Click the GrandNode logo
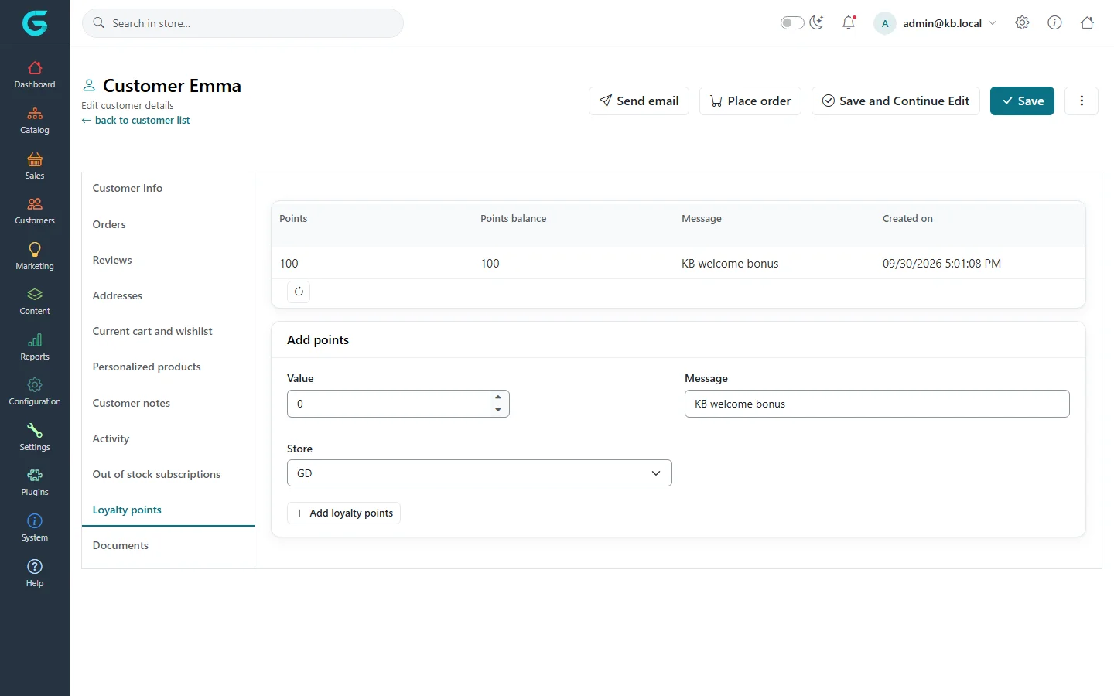 [35, 23]
